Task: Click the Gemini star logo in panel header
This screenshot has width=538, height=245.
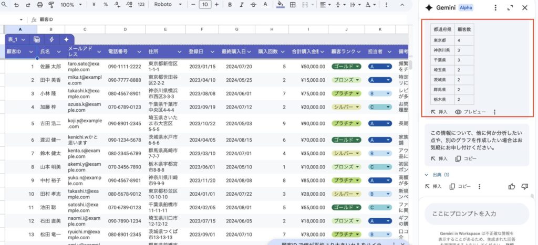Action: pyautogui.click(x=429, y=8)
